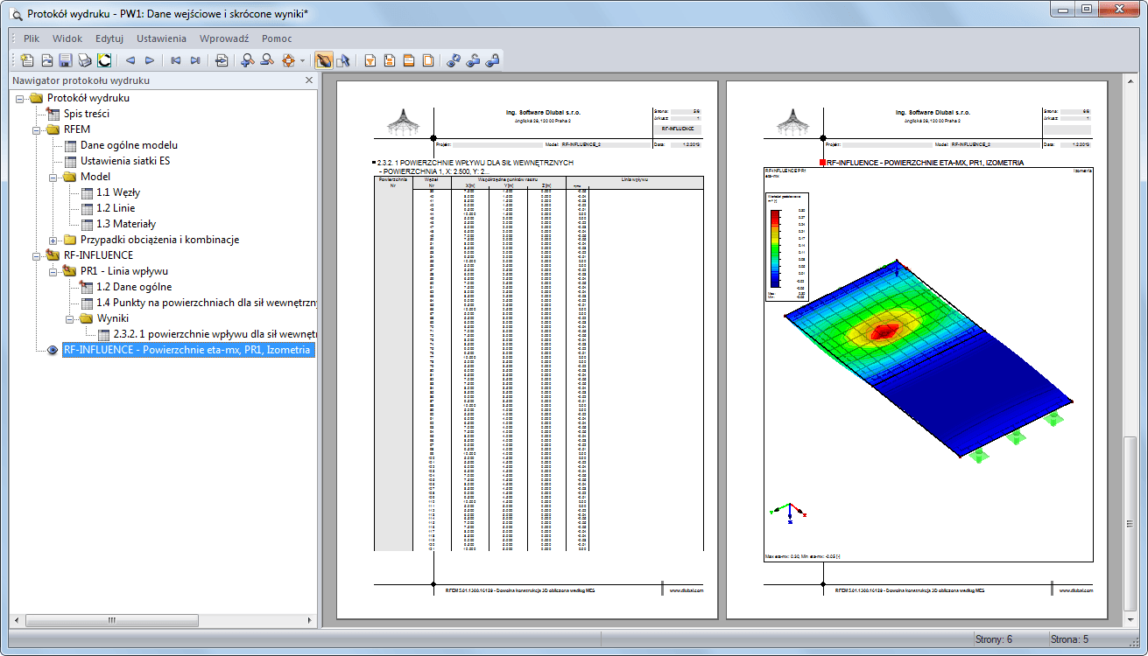Go to the previous page arrow
This screenshot has height=656, width=1148.
click(x=130, y=60)
